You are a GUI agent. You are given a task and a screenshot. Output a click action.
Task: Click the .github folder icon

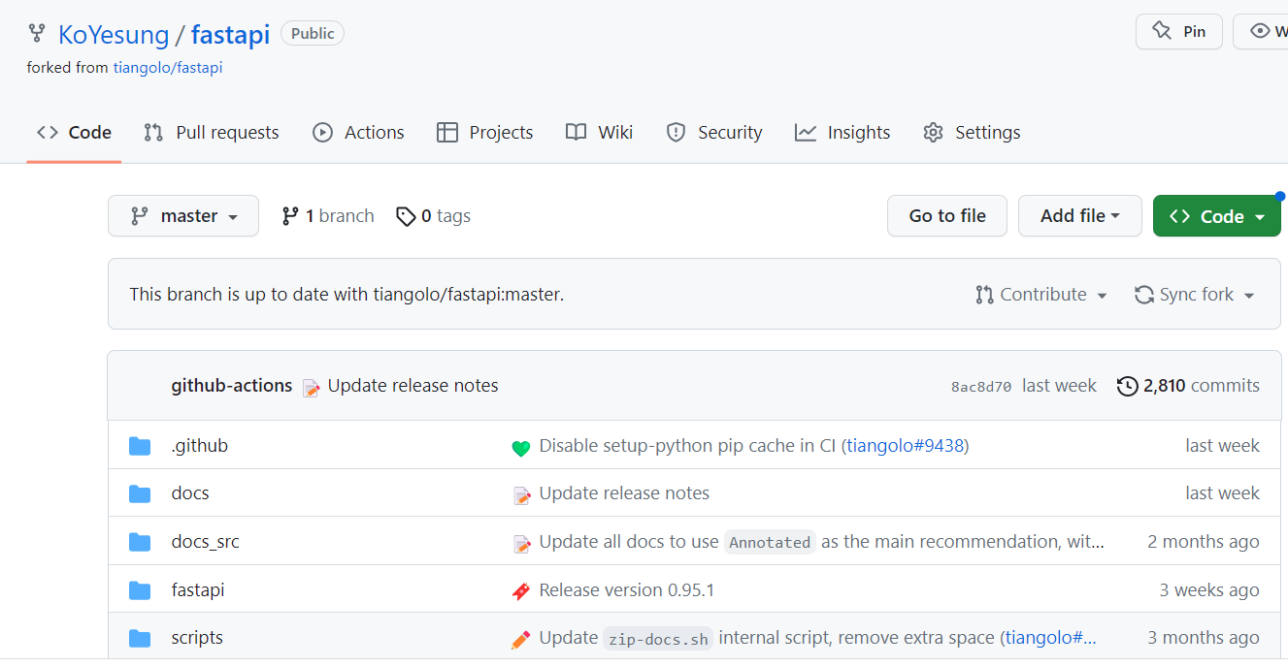tap(140, 446)
